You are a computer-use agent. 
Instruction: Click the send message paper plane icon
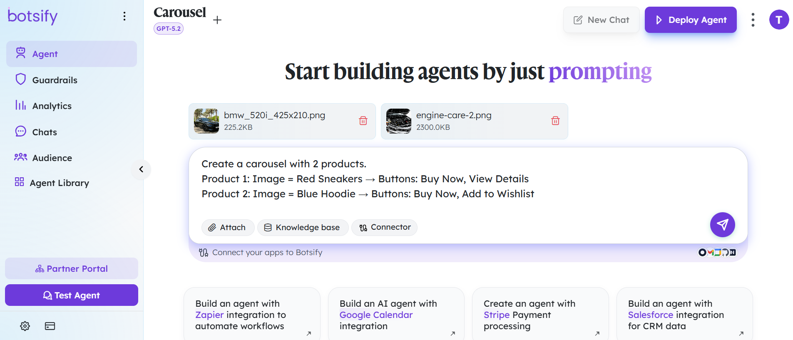(x=722, y=225)
